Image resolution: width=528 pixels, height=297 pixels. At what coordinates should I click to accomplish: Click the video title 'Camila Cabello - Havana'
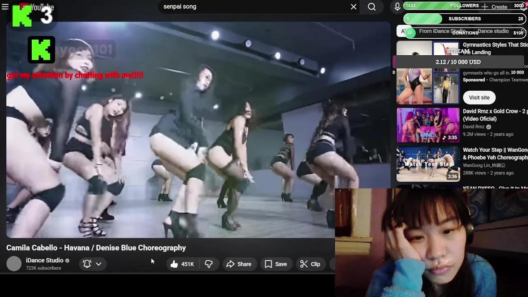pyautogui.click(x=96, y=248)
